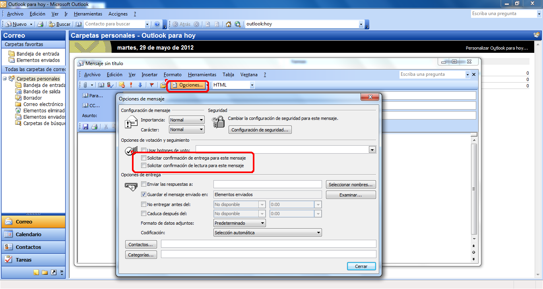This screenshot has width=543, height=289.
Task: Click Cerrar to close message options
Action: 361,266
